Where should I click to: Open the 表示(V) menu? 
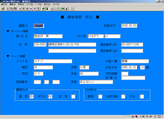coord(47,4)
